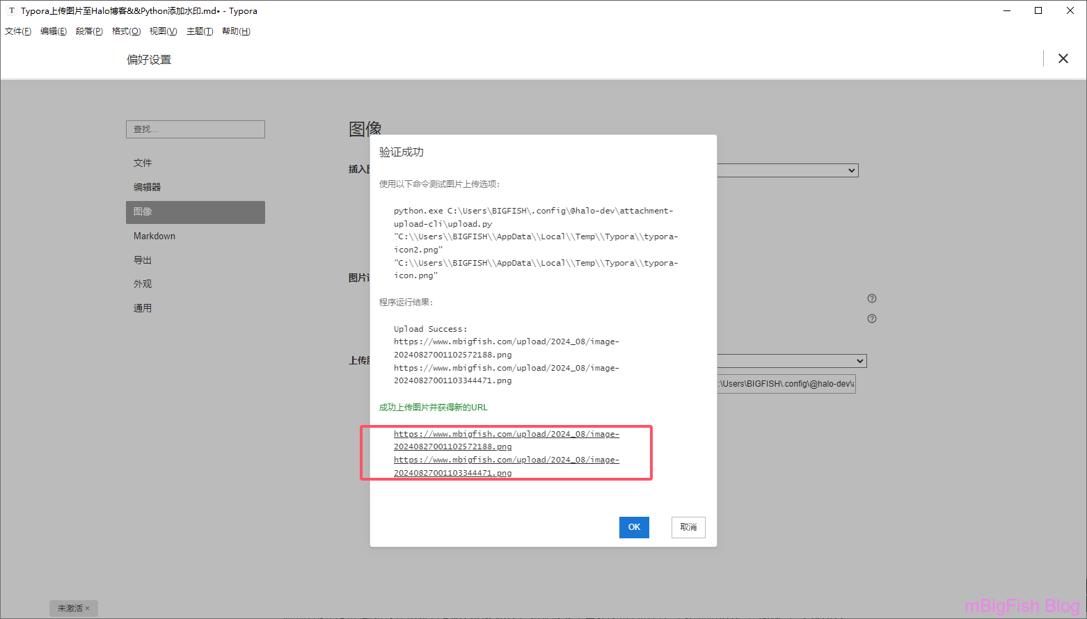Select 外观 preferences category

coord(196,284)
